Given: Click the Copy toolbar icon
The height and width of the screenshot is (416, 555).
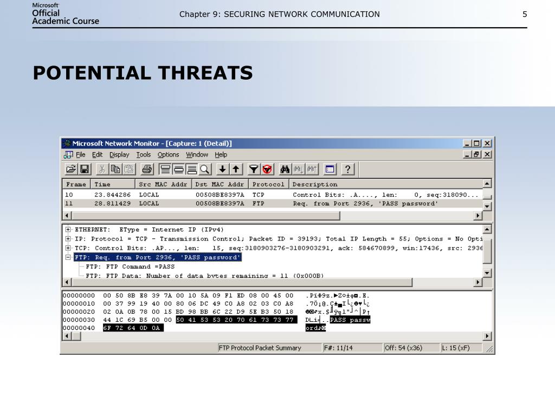Looking at the screenshot, I should pos(115,170).
